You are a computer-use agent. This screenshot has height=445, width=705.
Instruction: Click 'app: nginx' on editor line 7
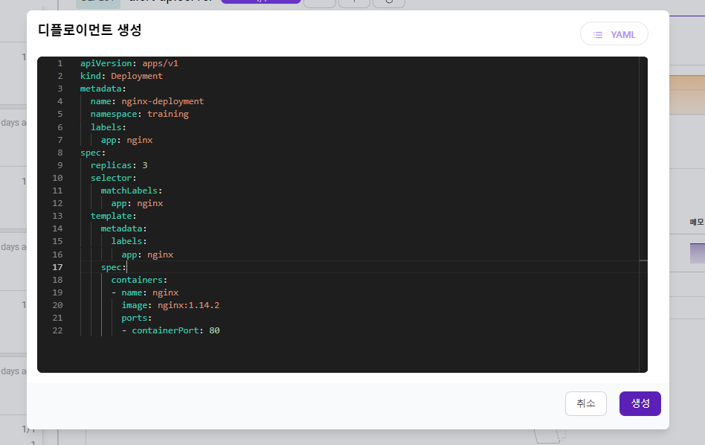tap(126, 140)
